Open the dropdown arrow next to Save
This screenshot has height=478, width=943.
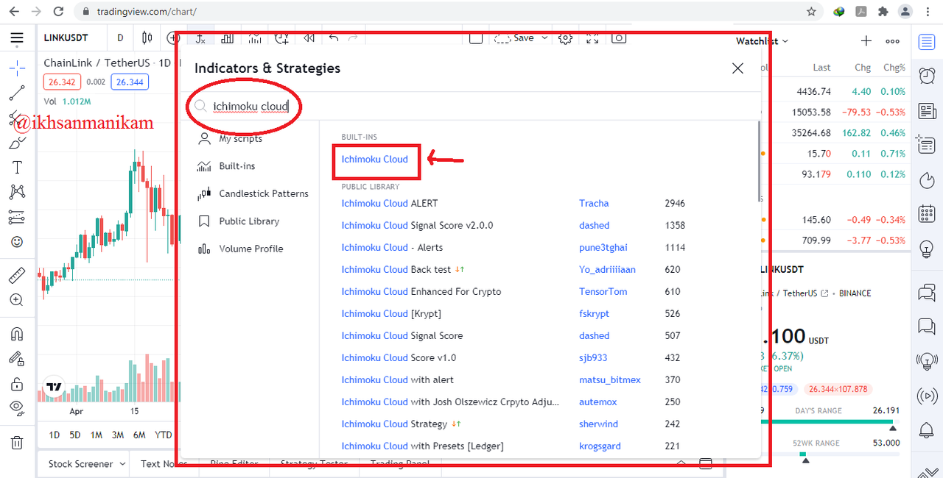[545, 38]
